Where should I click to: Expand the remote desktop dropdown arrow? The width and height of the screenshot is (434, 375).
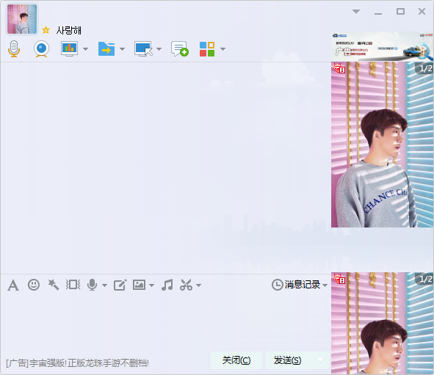coord(159,49)
